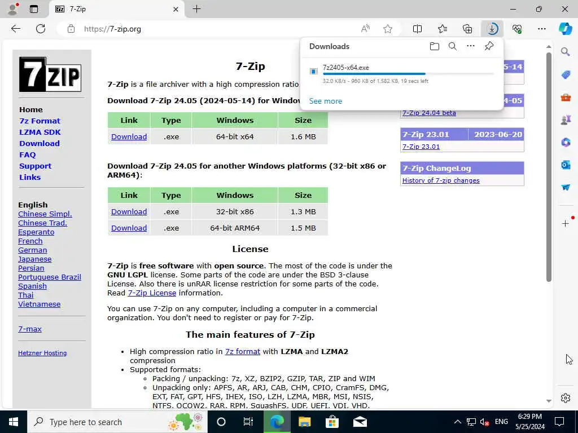Open LZMA SDK menu link

click(x=40, y=132)
